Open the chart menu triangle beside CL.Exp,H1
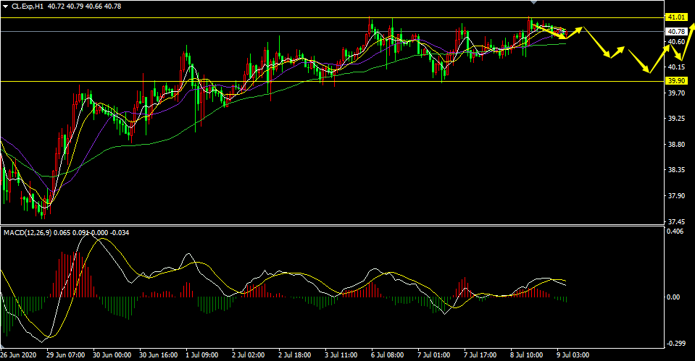The height and width of the screenshot is (361, 695). (x=5, y=7)
